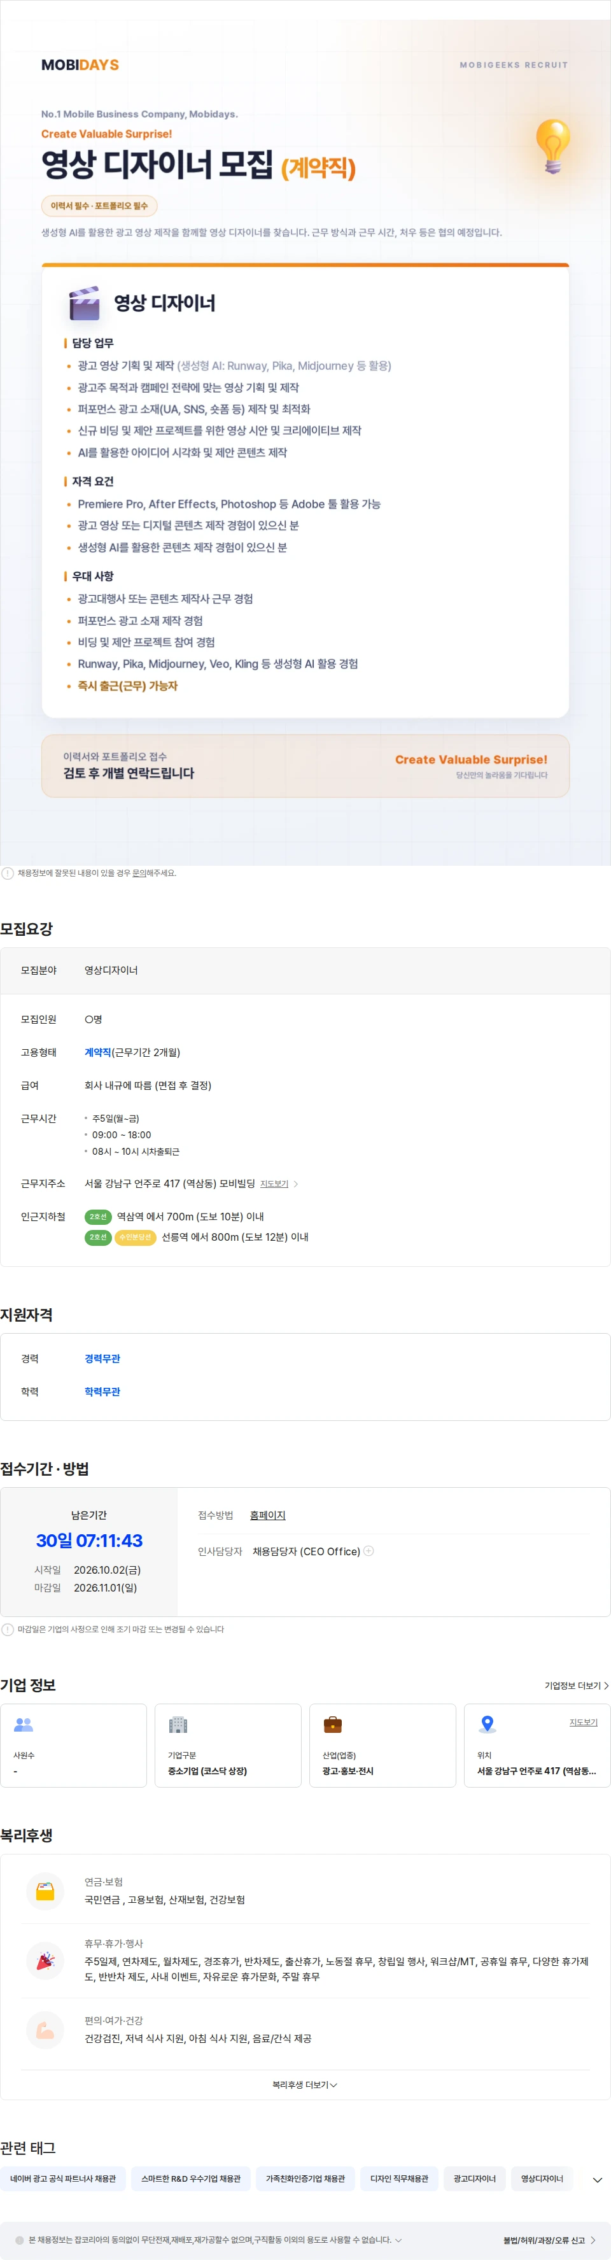Click the 검토 후 개별 연락드립니다 banner
Screen dimensions: 611x2260
point(305,766)
